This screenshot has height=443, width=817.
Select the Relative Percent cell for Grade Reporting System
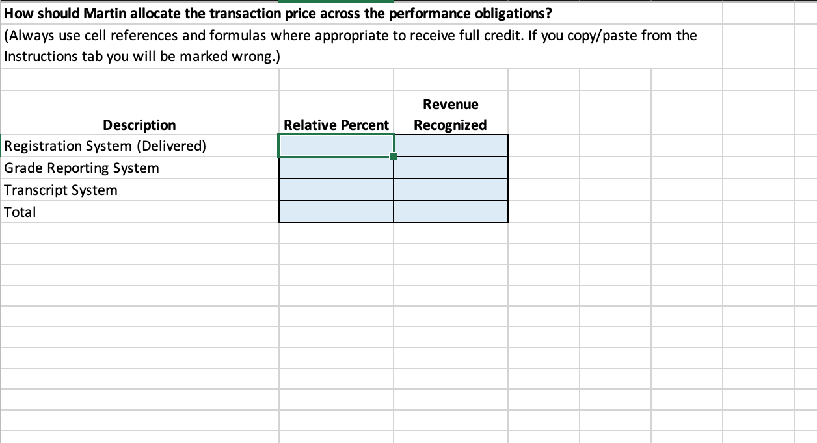point(336,168)
